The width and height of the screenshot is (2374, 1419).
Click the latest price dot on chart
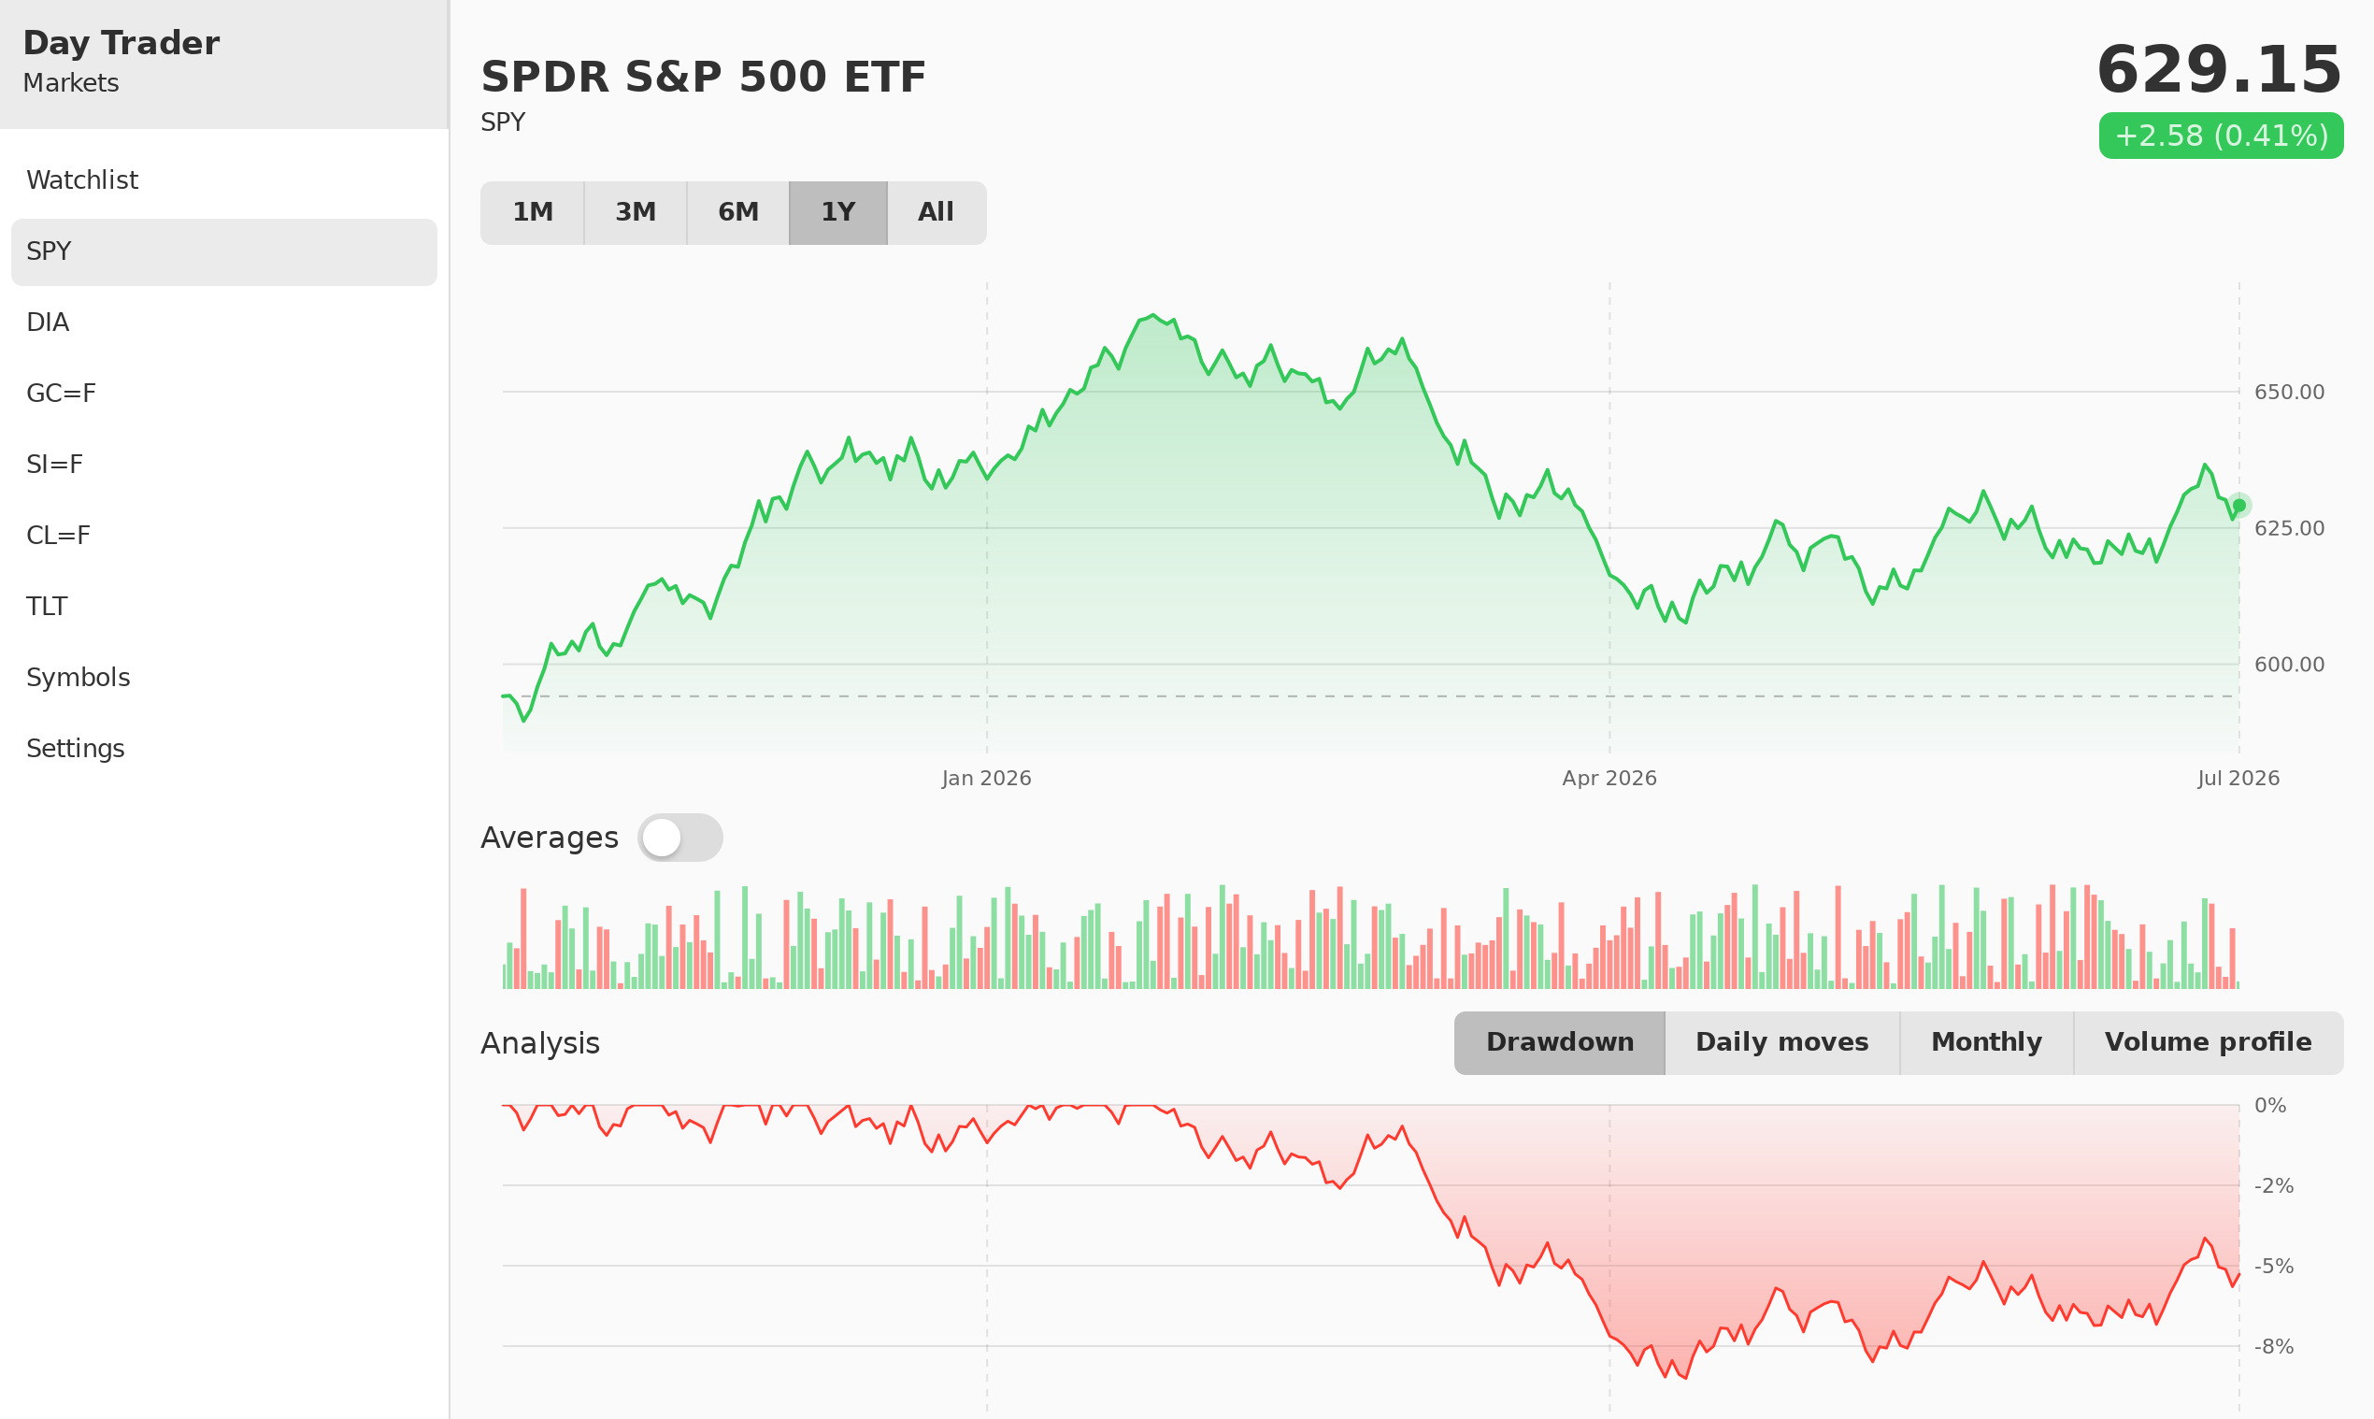pos(2239,505)
